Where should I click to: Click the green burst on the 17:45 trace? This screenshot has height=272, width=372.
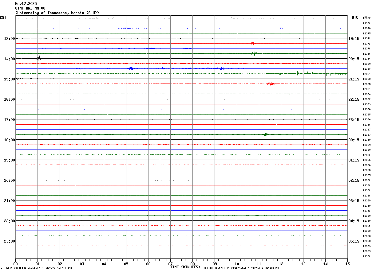point(266,134)
